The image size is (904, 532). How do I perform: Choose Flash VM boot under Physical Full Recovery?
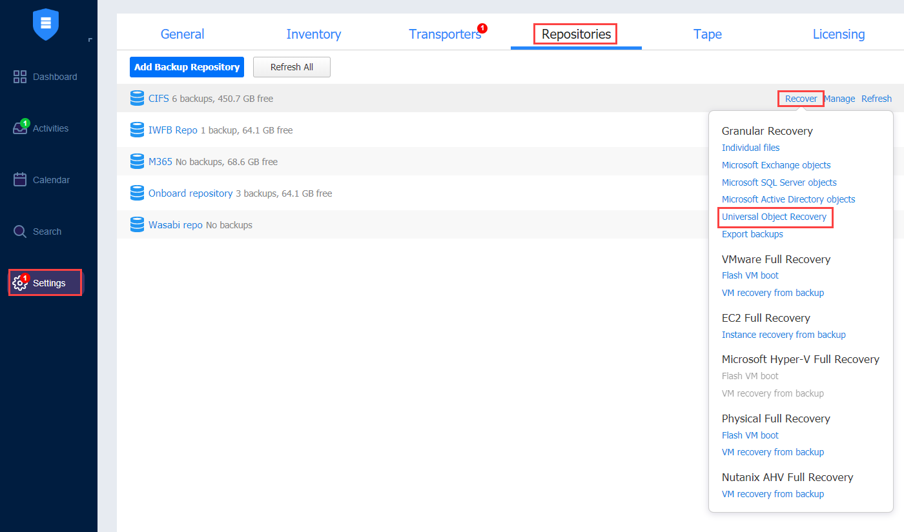pyautogui.click(x=750, y=435)
